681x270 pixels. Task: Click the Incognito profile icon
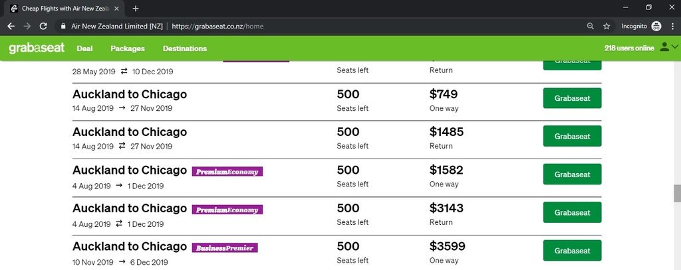tap(656, 26)
